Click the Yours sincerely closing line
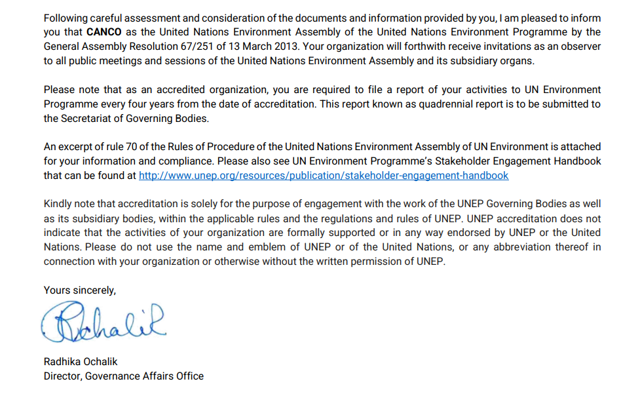Image resolution: width=640 pixels, height=394 pixels. point(79,290)
